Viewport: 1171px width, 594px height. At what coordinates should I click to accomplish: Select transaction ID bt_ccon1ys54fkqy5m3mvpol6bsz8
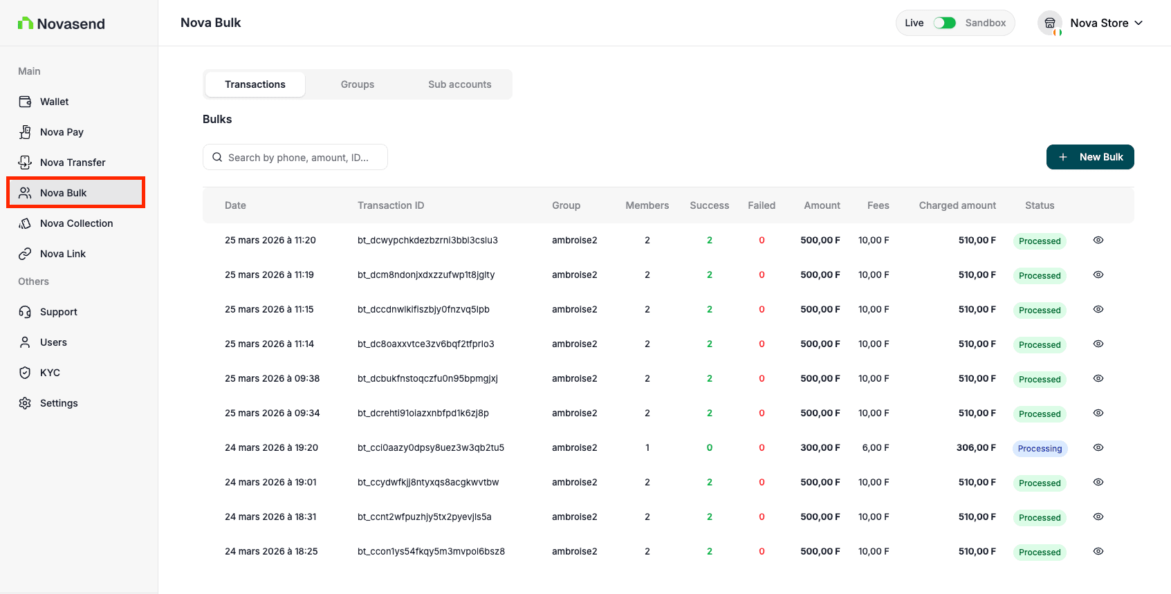coord(431,551)
